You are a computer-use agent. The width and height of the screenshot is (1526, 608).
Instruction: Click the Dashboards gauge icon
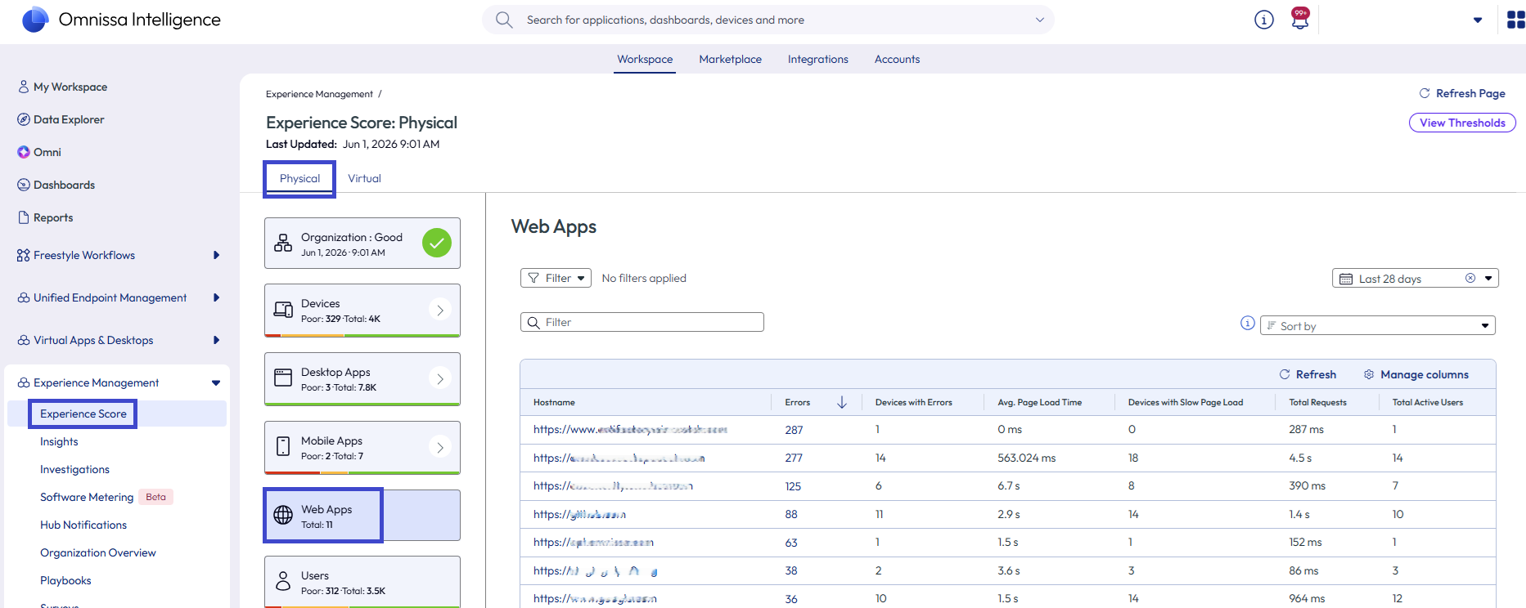24,185
